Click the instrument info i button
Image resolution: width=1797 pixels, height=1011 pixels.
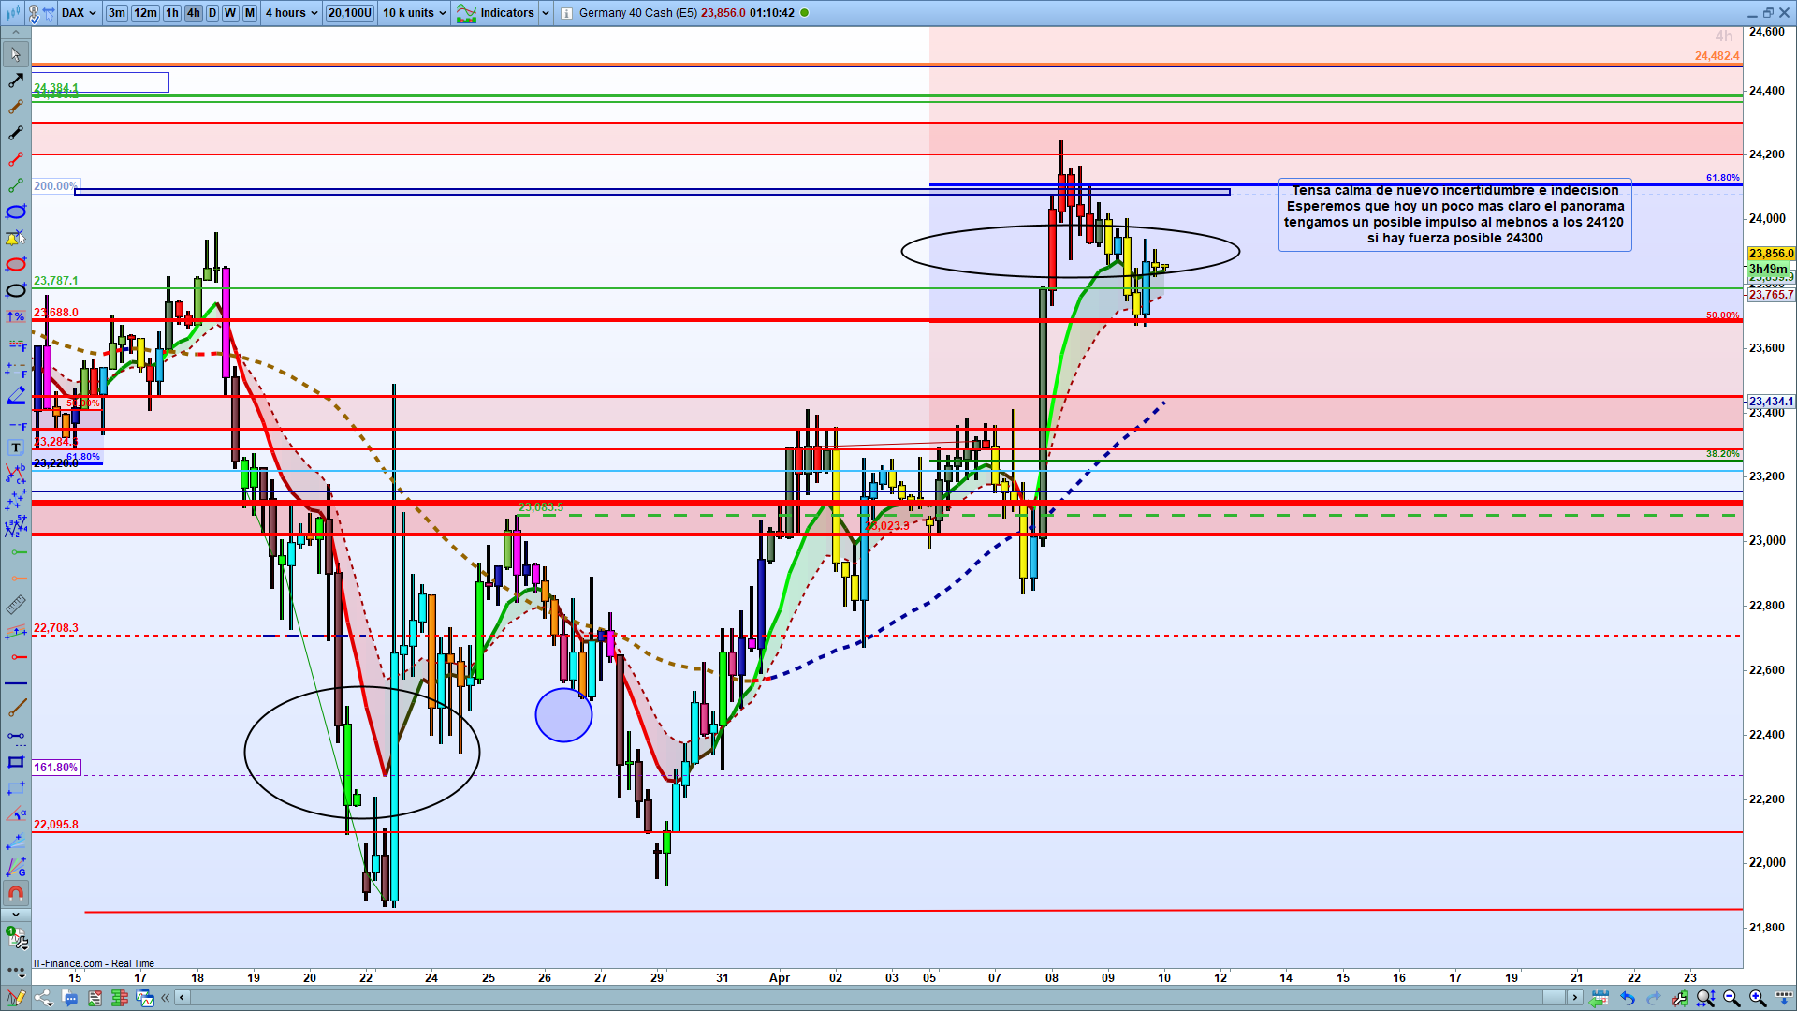tap(566, 13)
